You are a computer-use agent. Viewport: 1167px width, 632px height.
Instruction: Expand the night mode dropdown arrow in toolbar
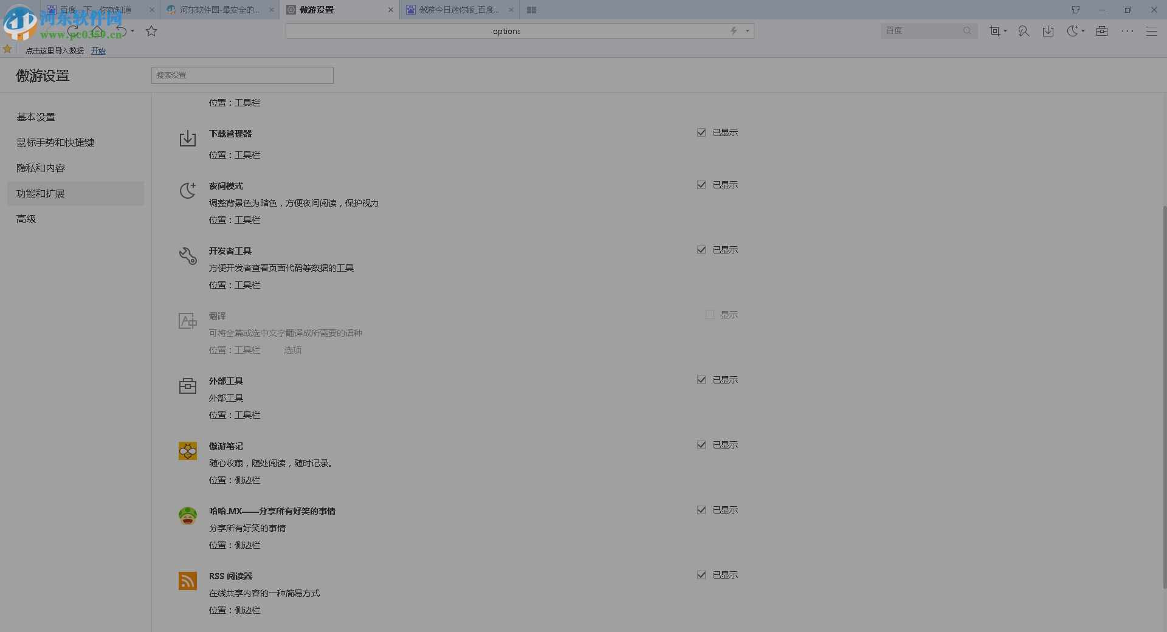[x=1083, y=31]
